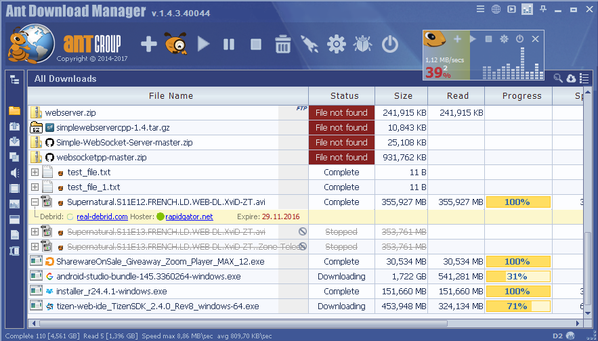This screenshot has width=598, height=341.
Task: Select the archives sidebar category at bottom
Action: [14, 251]
